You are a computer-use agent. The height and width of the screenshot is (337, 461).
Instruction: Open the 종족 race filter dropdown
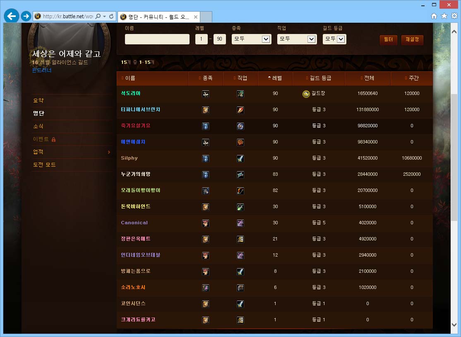pos(251,39)
